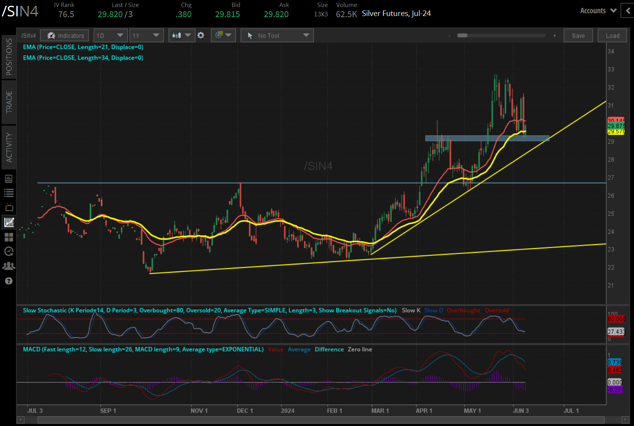Screen dimensions: 634x426
Task: Expand the Accounts dropdown
Action: pyautogui.click(x=598, y=11)
